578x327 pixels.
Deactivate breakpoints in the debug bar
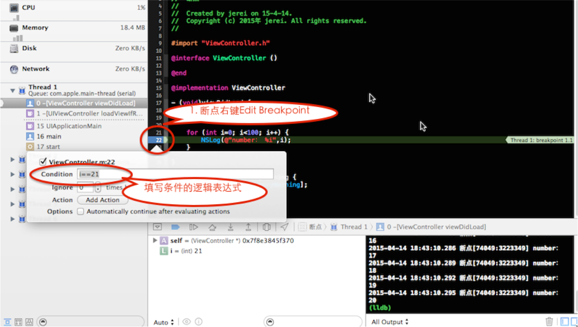point(176,227)
